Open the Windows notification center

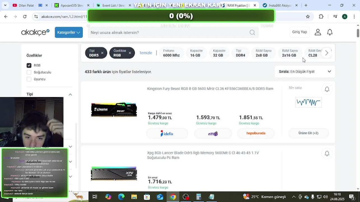[352, 197]
